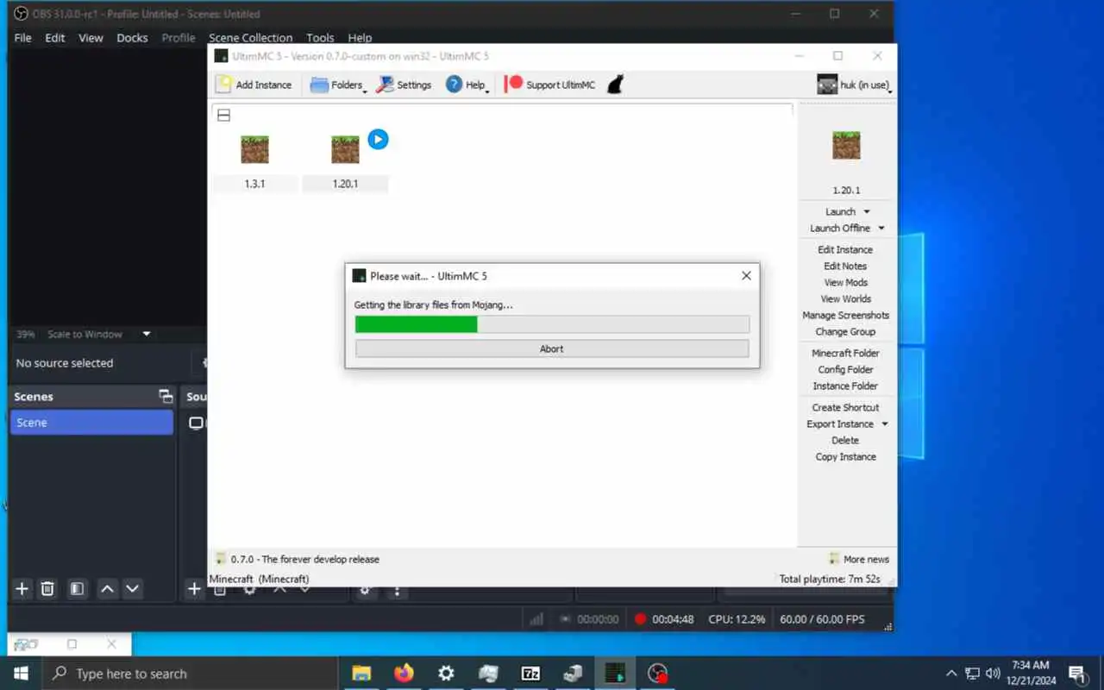Screen dimensions: 1104x690
Task: Open the huk account dropdown
Action: click(x=854, y=85)
